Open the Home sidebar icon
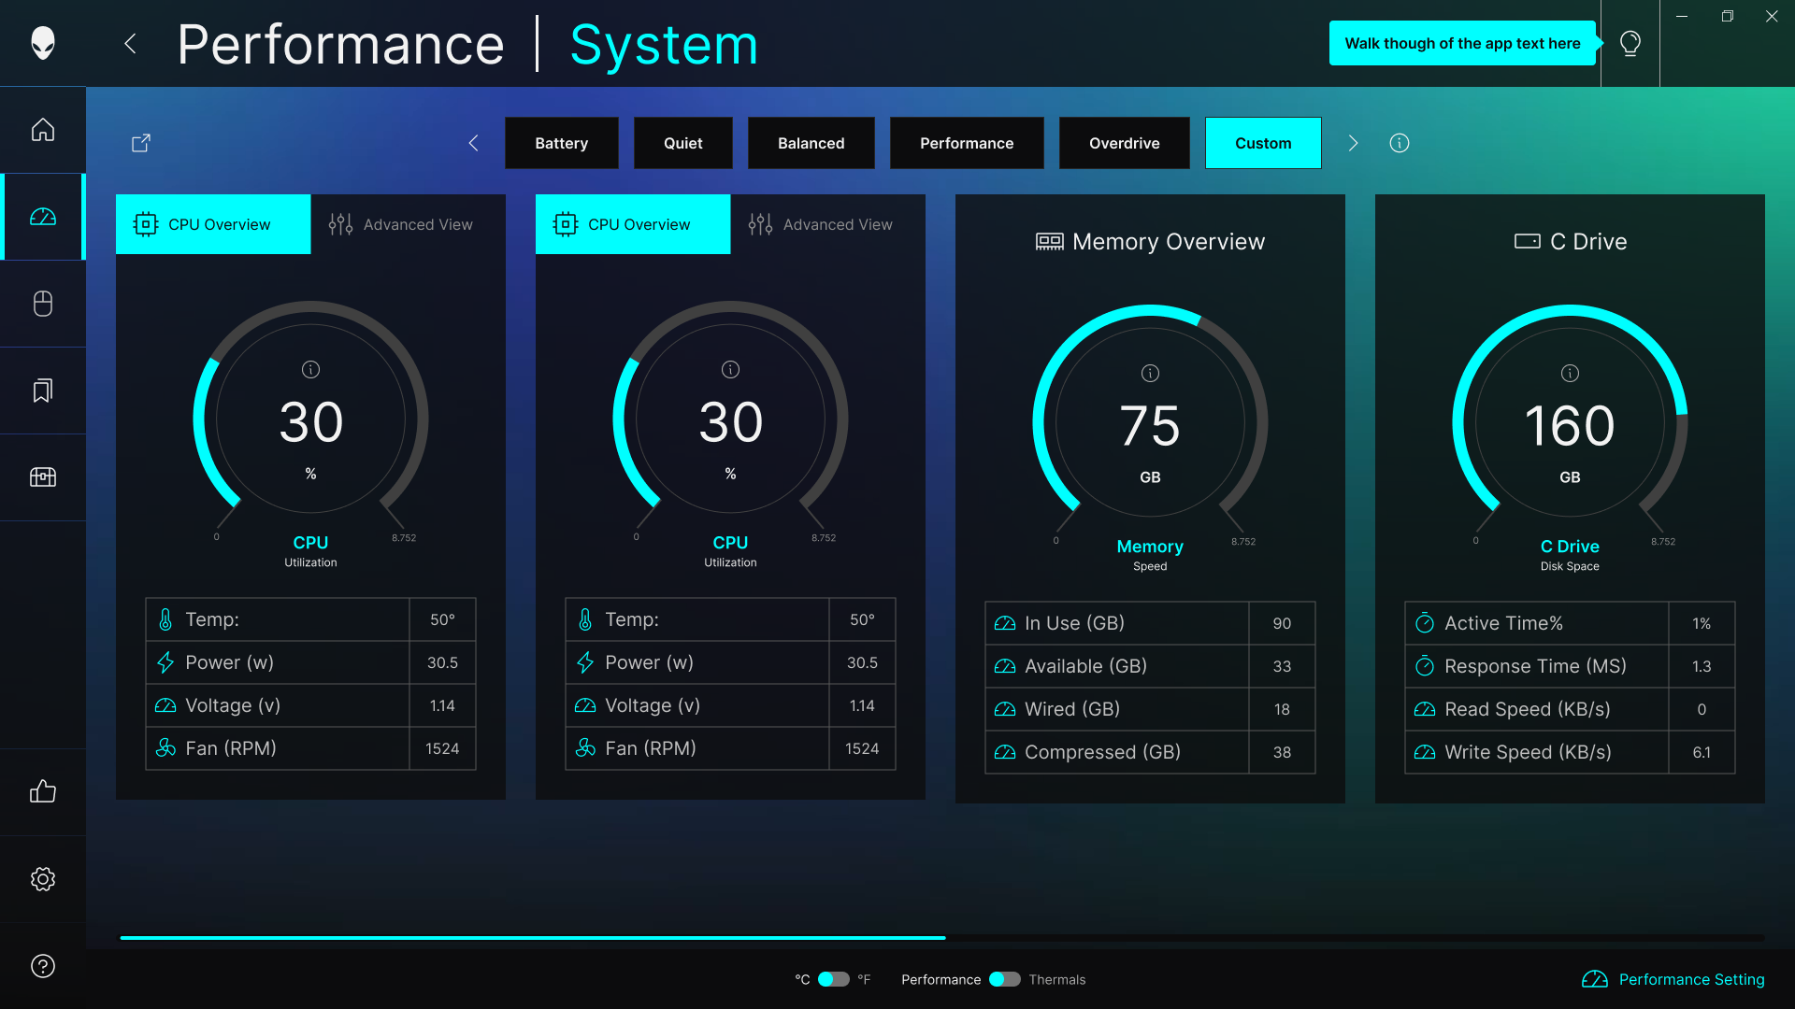Image resolution: width=1795 pixels, height=1009 pixels. 43,130
